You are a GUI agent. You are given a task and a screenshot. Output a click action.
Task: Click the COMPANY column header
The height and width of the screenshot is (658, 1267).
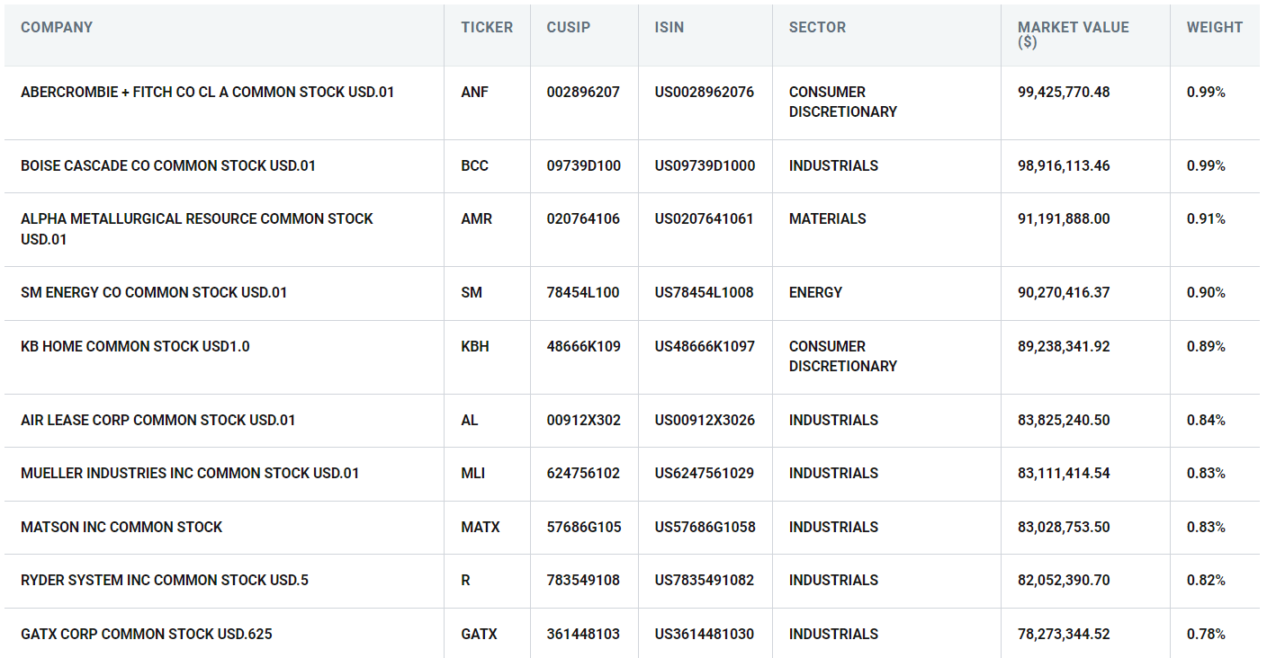(57, 28)
